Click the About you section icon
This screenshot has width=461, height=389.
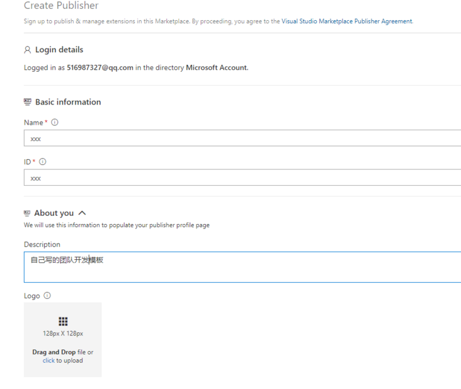(x=27, y=213)
